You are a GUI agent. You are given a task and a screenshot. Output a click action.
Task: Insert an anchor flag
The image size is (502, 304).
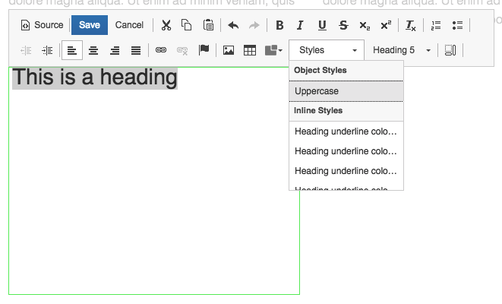click(x=204, y=50)
